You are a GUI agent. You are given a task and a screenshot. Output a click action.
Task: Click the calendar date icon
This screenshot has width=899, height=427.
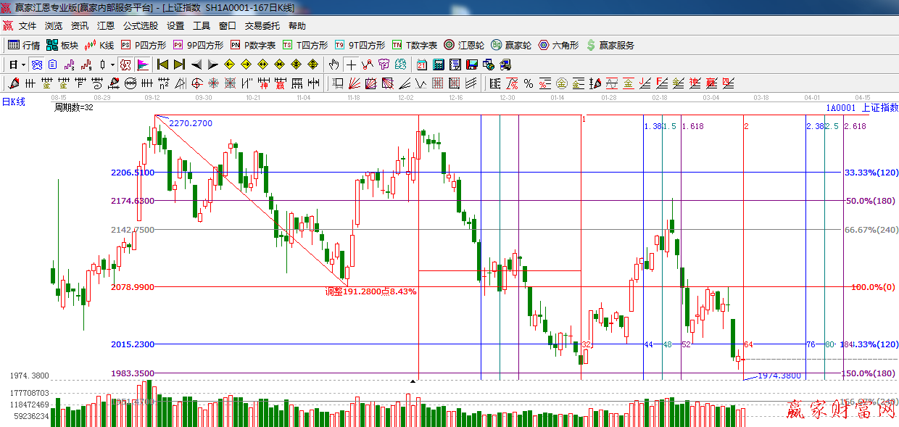click(421, 65)
